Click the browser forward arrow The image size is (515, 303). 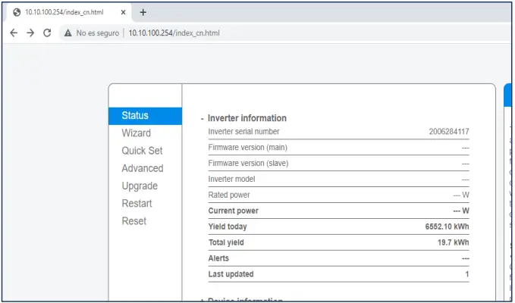(x=30, y=33)
